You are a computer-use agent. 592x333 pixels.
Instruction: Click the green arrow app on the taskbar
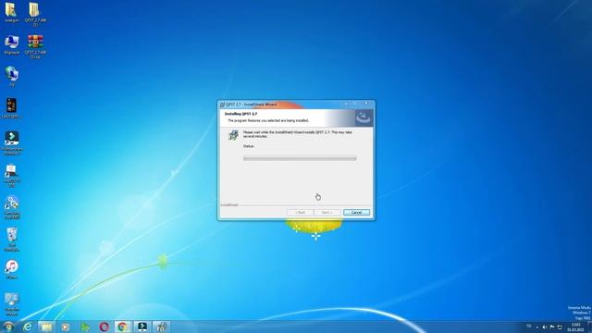[x=84, y=327]
